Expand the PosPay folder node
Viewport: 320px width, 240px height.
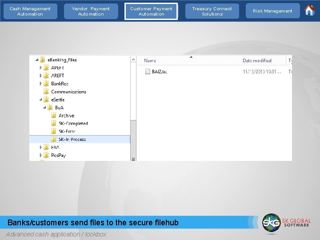(x=40, y=155)
